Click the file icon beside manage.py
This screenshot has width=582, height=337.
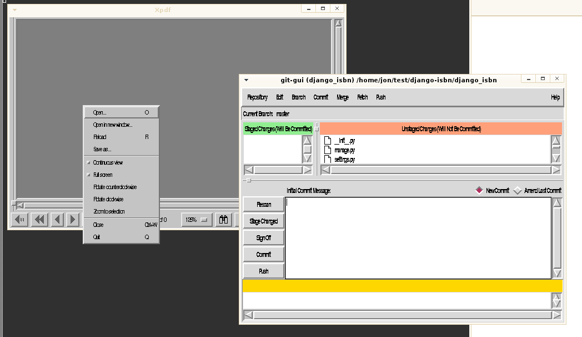[x=327, y=150]
